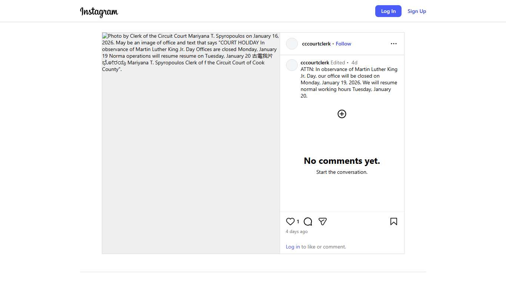This screenshot has height=284, width=506.
Task: Open the Court Holiday post photo
Action: [191, 143]
